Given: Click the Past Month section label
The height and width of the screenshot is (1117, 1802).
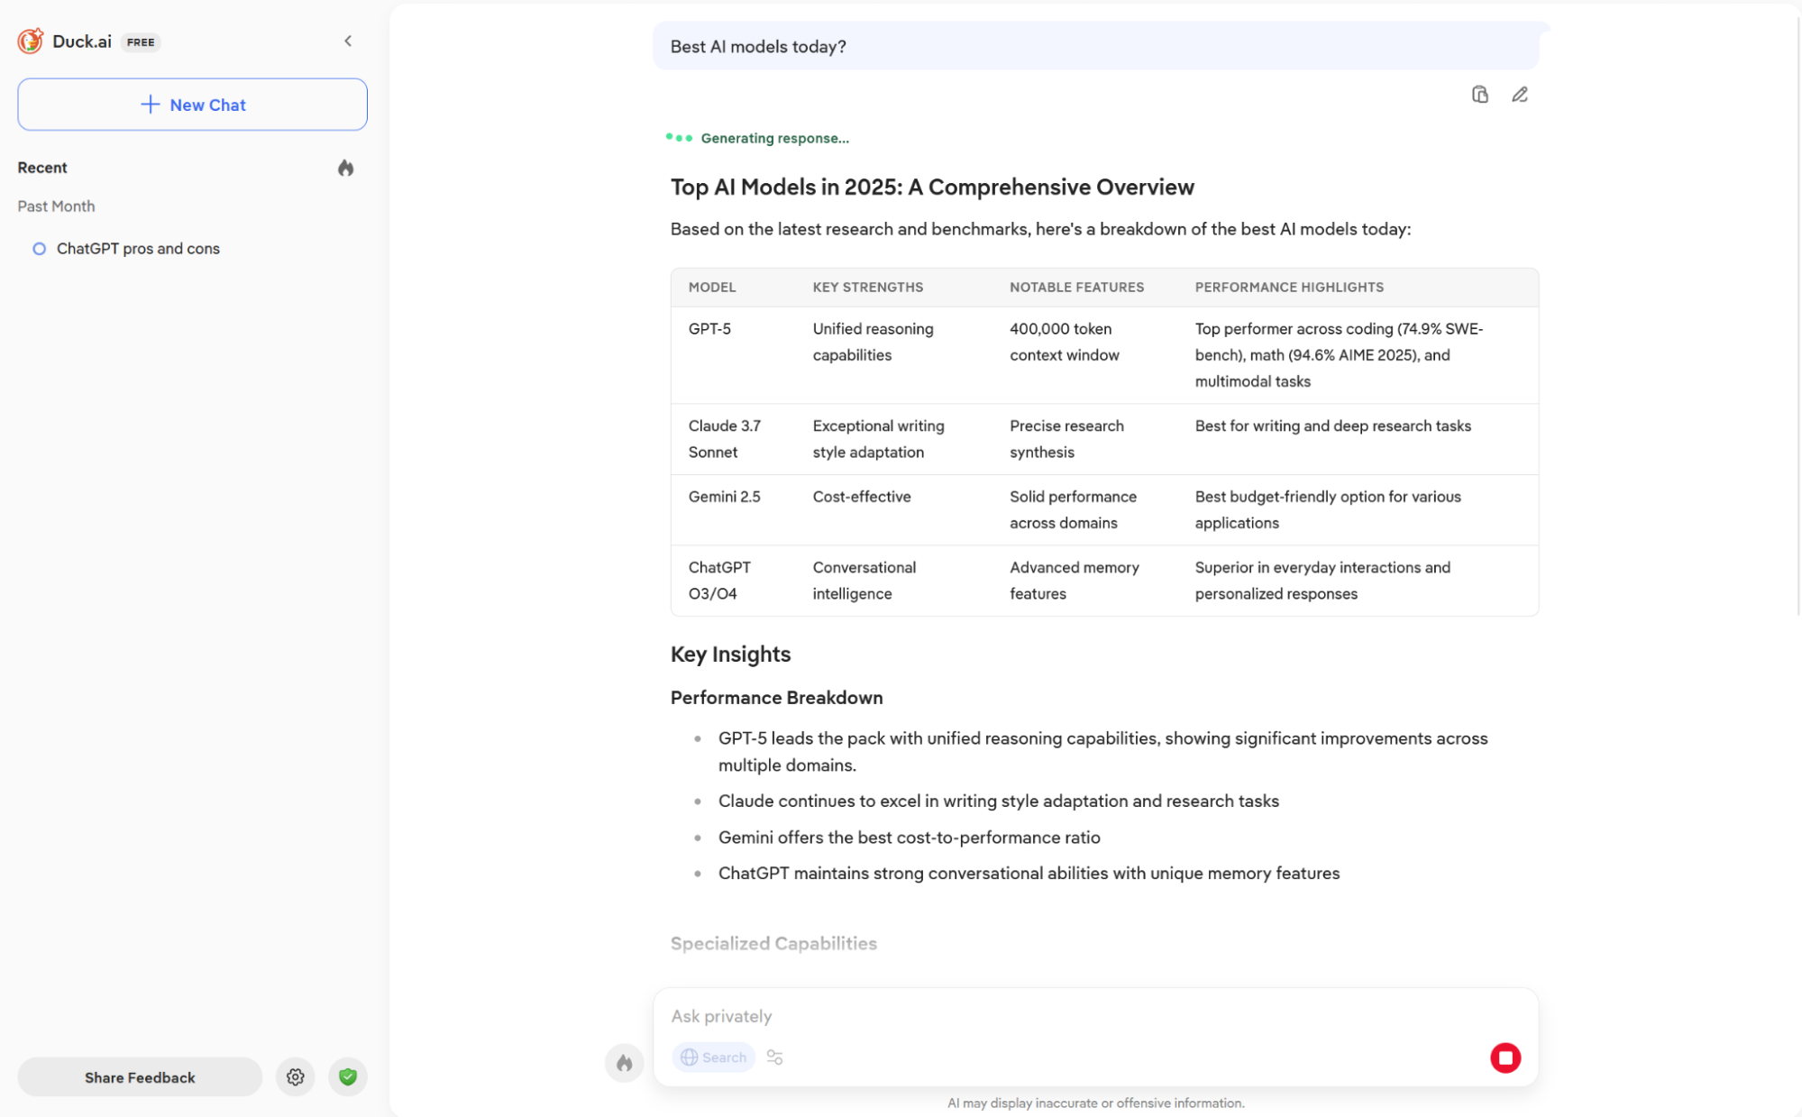Looking at the screenshot, I should [x=56, y=206].
